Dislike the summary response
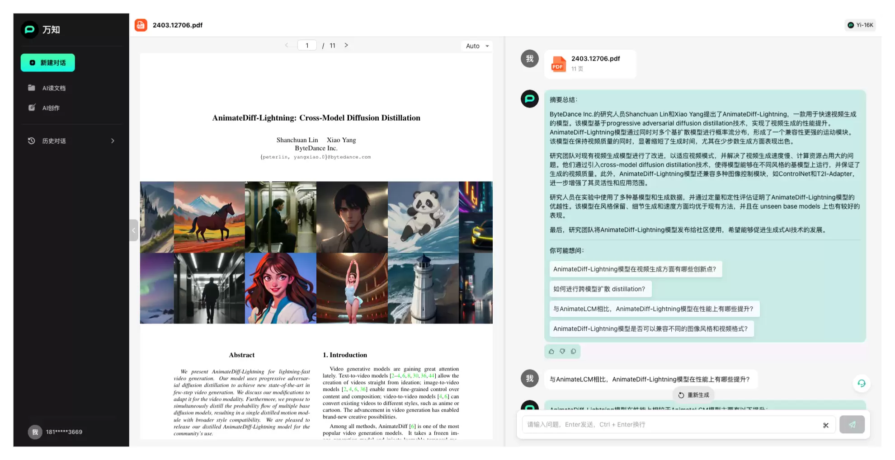This screenshot has height=460, width=895. click(562, 351)
